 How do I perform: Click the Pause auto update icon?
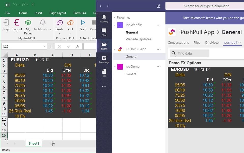point(94,22)
